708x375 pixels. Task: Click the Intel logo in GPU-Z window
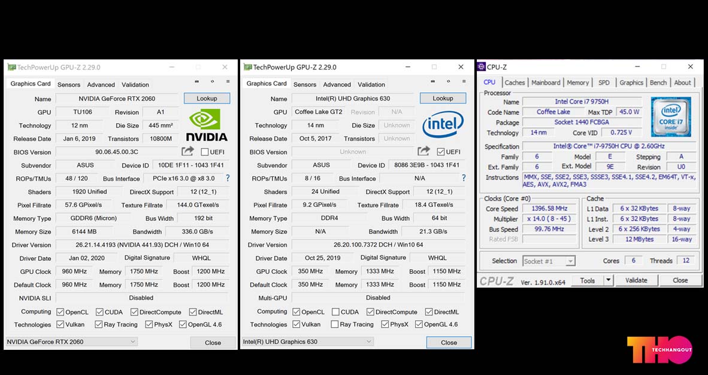tap(443, 124)
